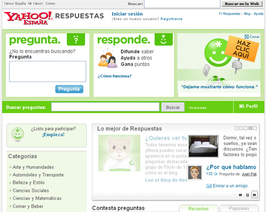This screenshot has width=266, height=212.
Task: Click the Buscar preguntas input field
Action: click(105, 107)
